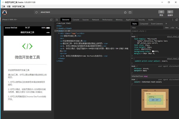Image resolution: width=179 pixels, height=119 pixels.
Task: Click the simulator page heading 微信开发者工具
Action: 27,57
